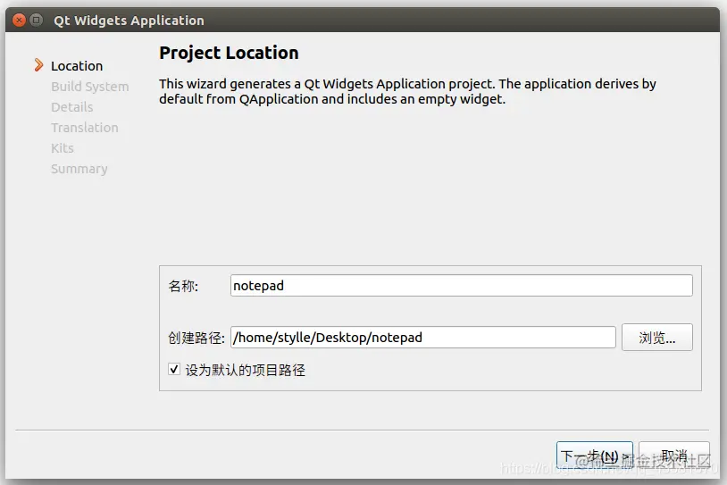
Task: Select the Kits wizard step
Action: 63,148
